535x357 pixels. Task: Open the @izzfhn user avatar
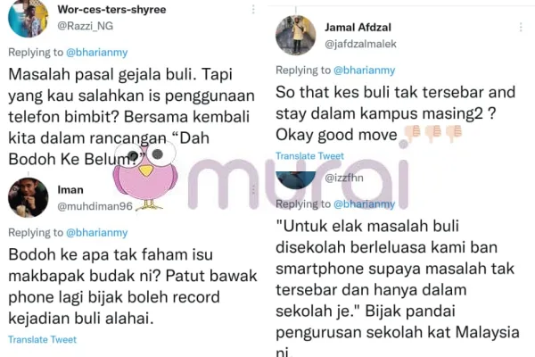coord(295,180)
